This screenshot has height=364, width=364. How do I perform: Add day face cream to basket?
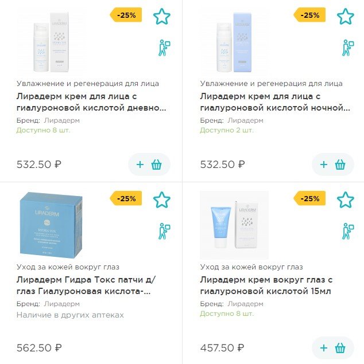click(x=149, y=165)
